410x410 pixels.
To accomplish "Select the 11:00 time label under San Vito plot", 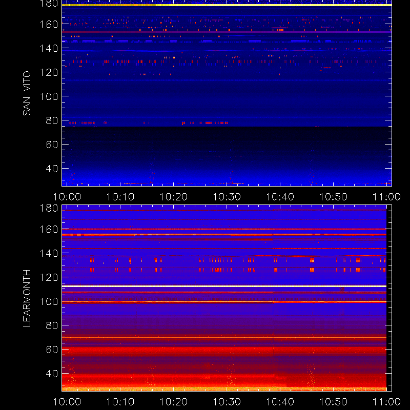I will coord(387,197).
